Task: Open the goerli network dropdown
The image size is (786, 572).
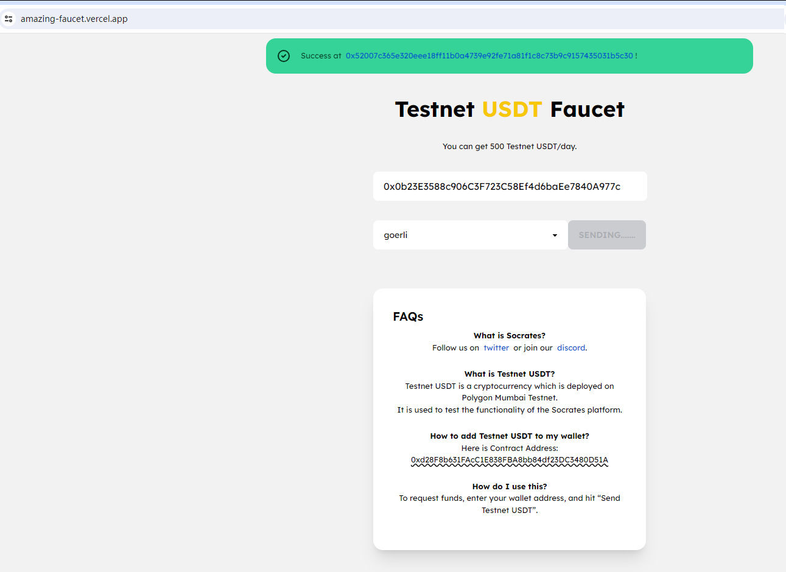Action: coord(469,235)
